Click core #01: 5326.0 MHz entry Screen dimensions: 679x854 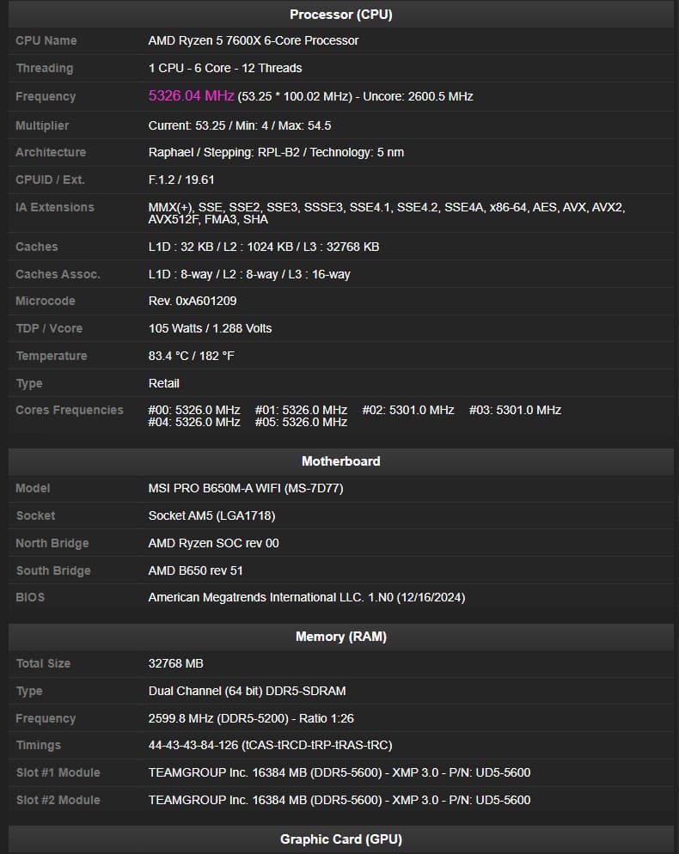302,410
